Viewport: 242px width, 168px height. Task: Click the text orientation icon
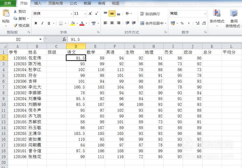click(x=127, y=14)
